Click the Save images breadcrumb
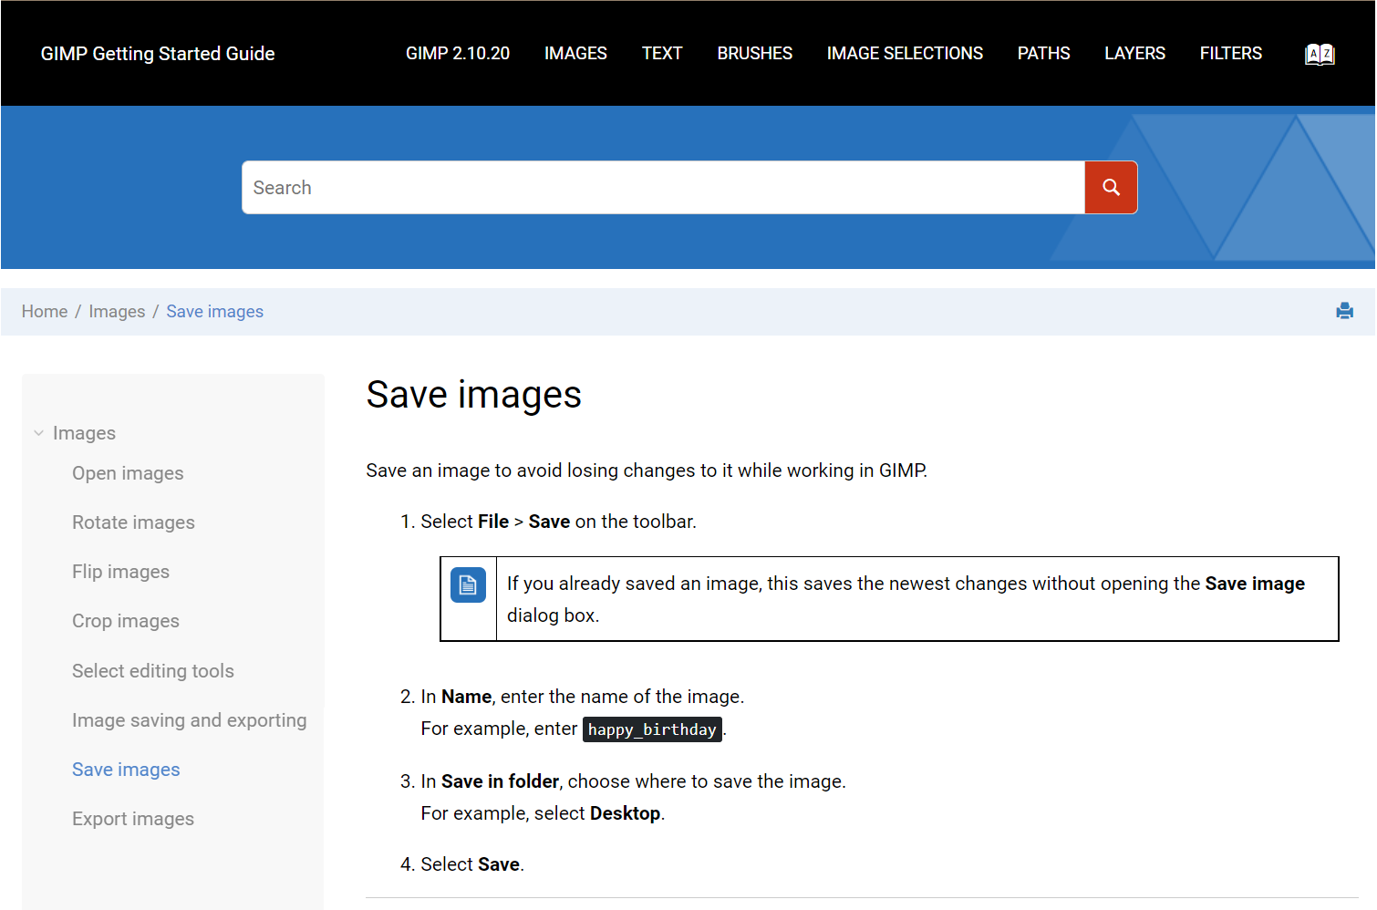The image size is (1377, 910). [214, 312]
